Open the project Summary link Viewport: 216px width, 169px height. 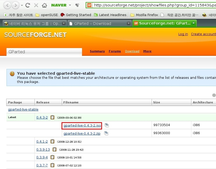click(x=97, y=51)
